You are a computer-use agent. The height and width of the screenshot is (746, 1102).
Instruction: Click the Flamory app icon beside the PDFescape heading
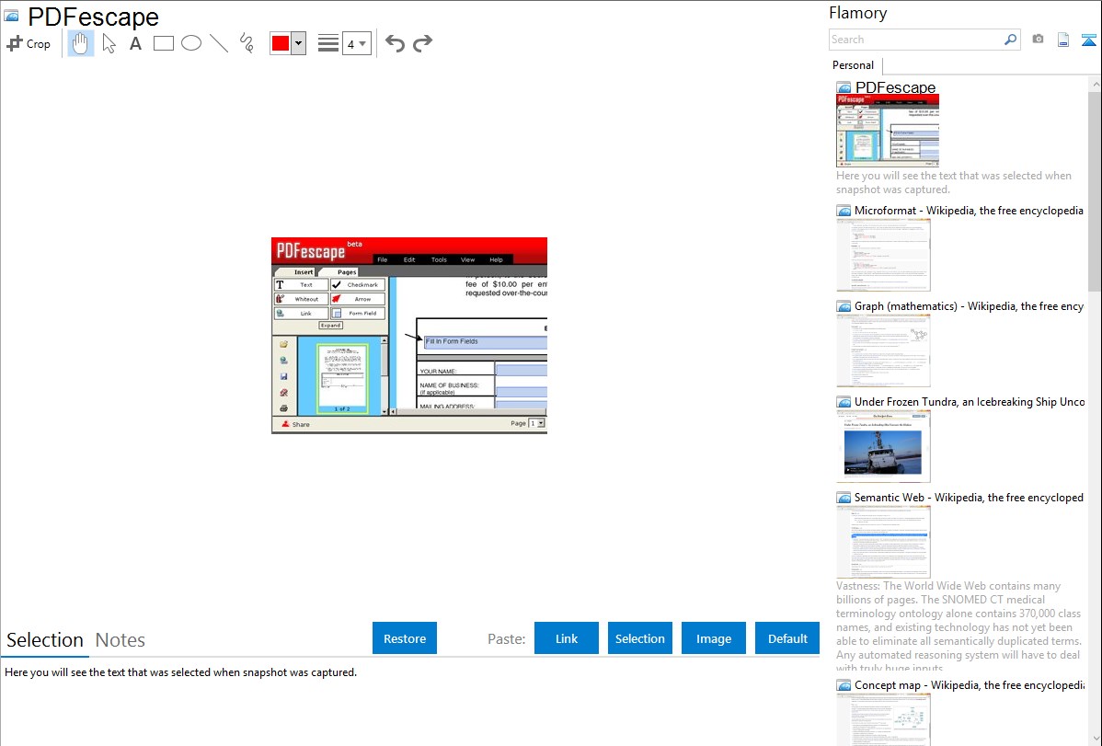(11, 16)
